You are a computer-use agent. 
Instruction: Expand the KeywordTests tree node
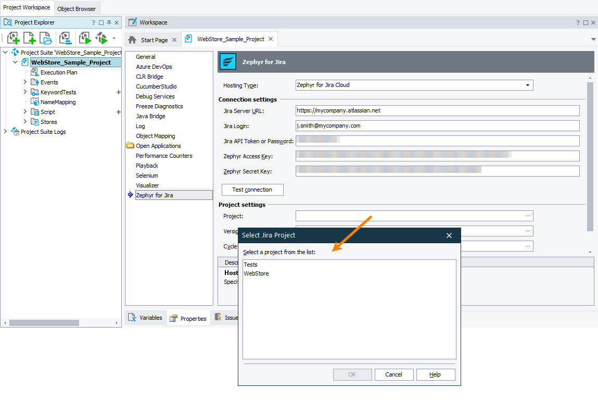coord(24,92)
